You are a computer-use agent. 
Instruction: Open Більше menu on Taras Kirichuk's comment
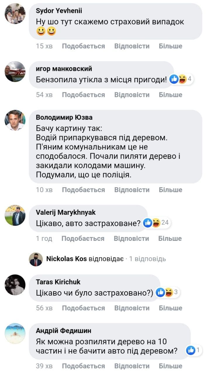pos(170,308)
